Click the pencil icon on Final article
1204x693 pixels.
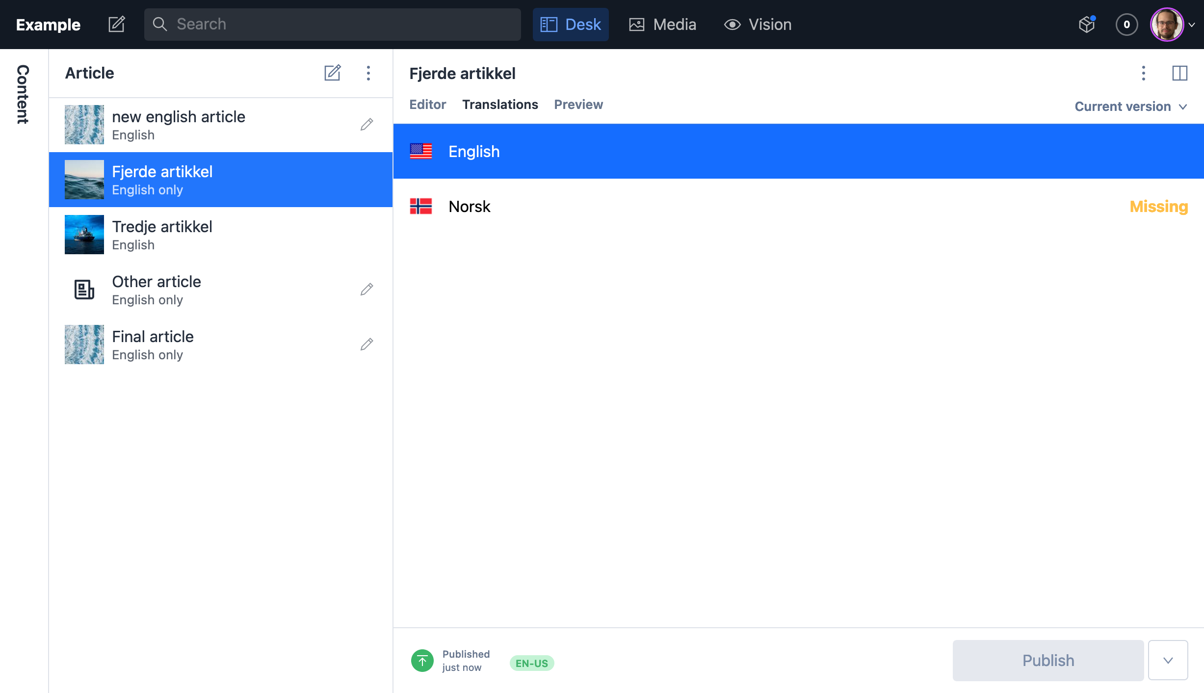pos(366,345)
